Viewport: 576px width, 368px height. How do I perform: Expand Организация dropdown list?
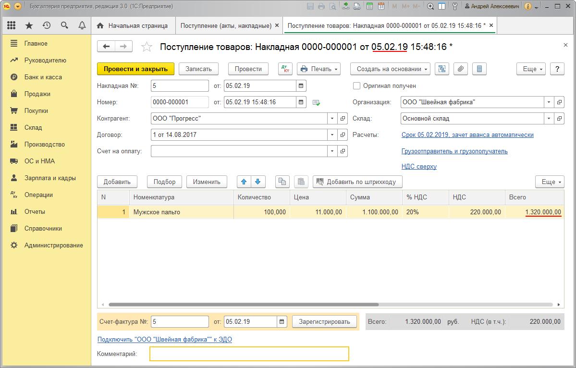point(549,102)
